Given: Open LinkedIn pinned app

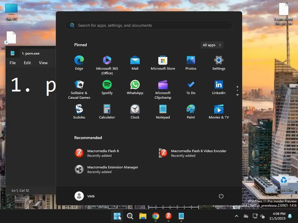Looking at the screenshot, I should [x=219, y=87].
